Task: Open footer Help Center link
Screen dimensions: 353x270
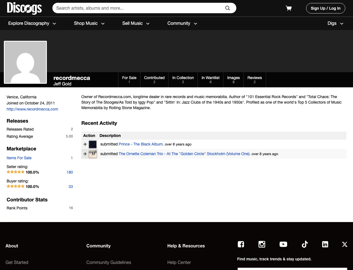Action: tap(179, 262)
